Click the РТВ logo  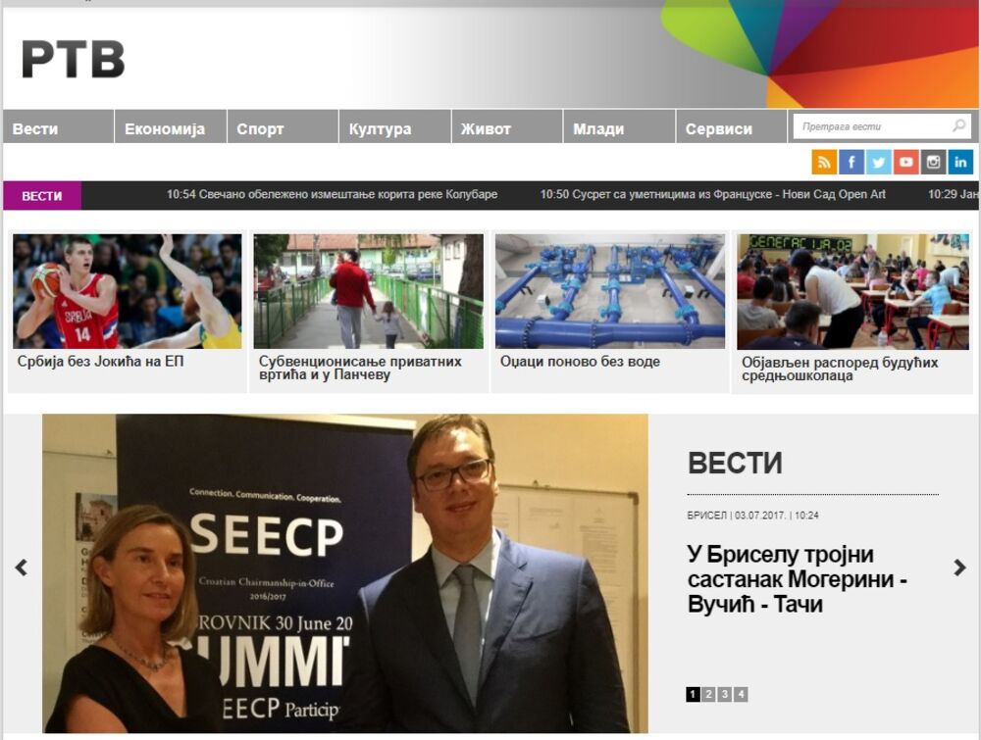point(74,60)
